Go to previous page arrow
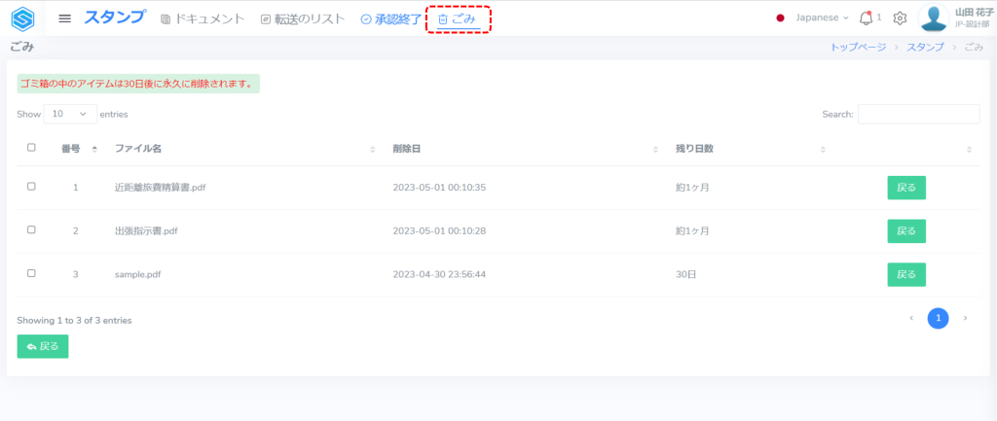The image size is (997, 421). coord(911,318)
